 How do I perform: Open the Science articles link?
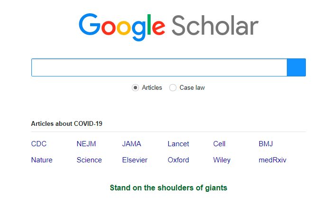click(x=89, y=160)
